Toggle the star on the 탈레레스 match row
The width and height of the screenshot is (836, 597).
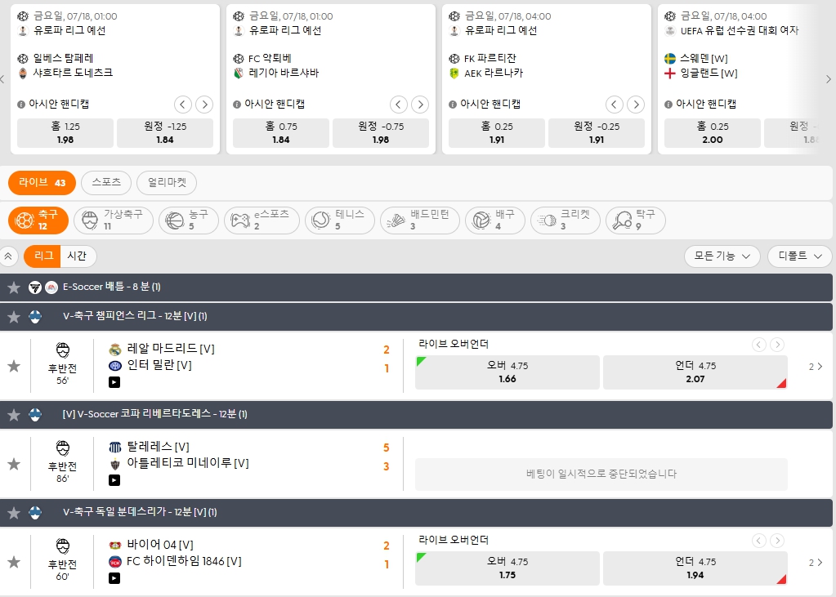13,464
